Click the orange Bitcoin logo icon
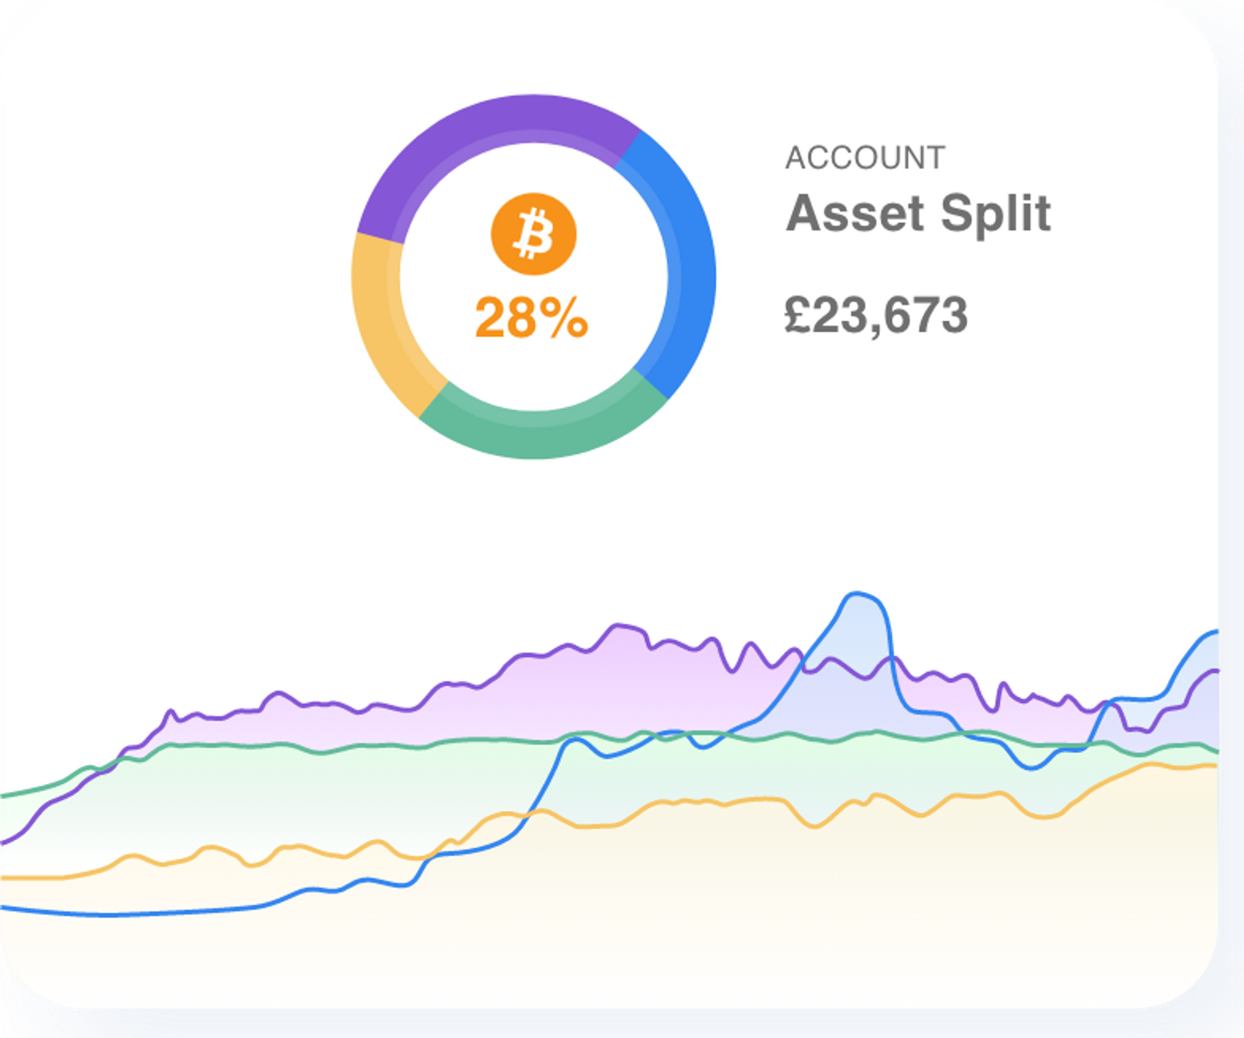The height and width of the screenshot is (1038, 1244). click(533, 234)
